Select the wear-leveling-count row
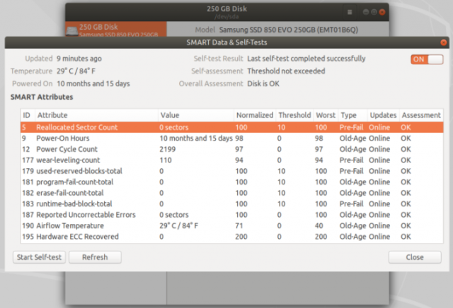 [69, 160]
